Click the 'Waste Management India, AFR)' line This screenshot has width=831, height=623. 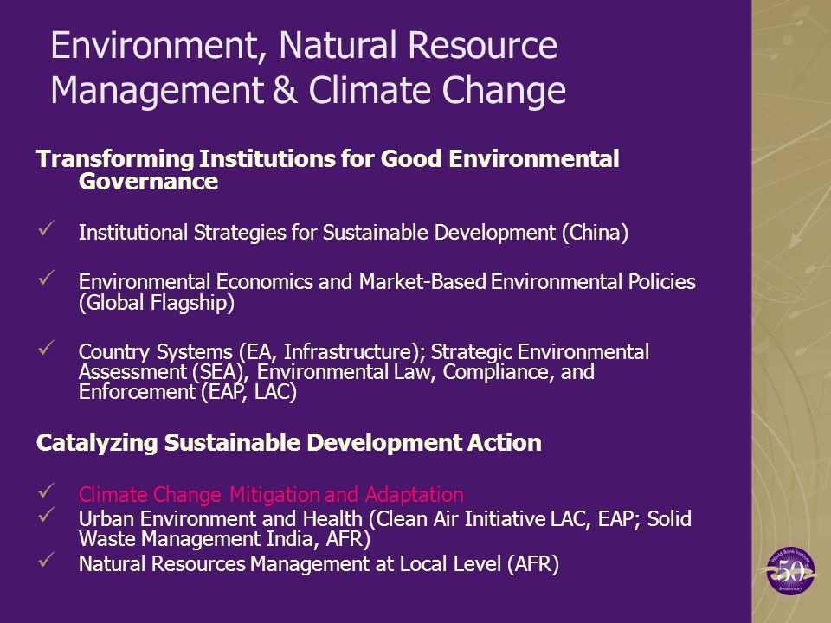click(x=224, y=539)
